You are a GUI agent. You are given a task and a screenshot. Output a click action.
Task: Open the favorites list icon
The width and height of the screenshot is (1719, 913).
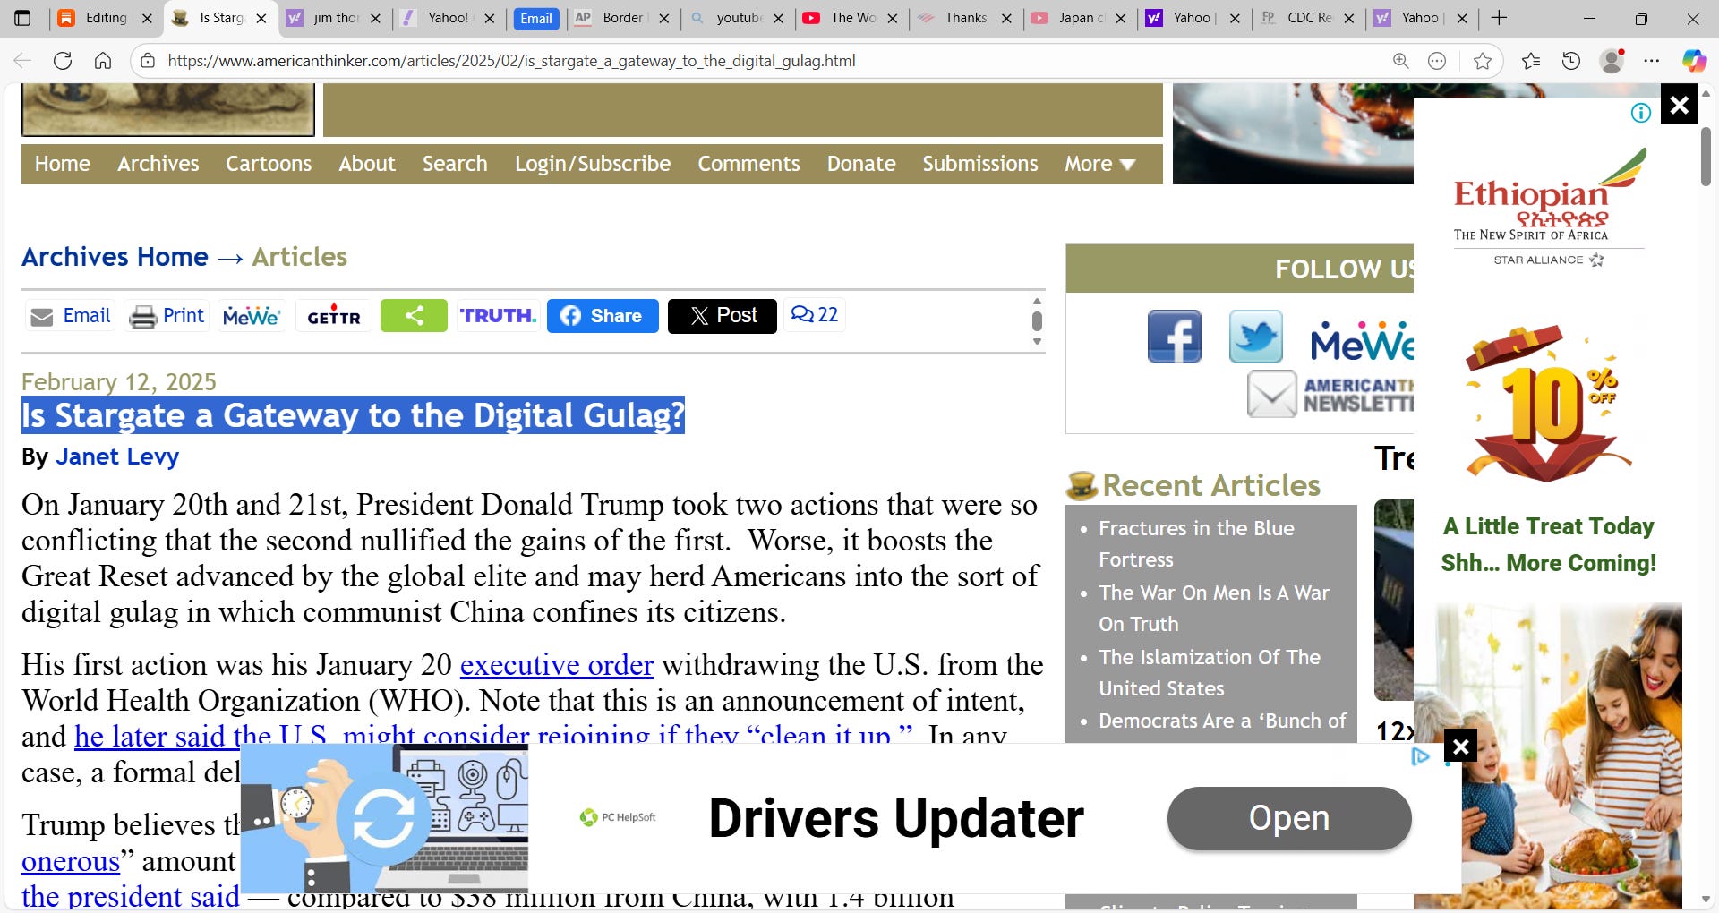(x=1531, y=61)
